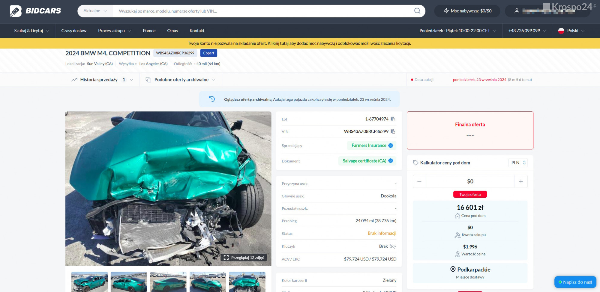Click the Polish flag icon
This screenshot has height=292, width=600.
click(x=561, y=31)
